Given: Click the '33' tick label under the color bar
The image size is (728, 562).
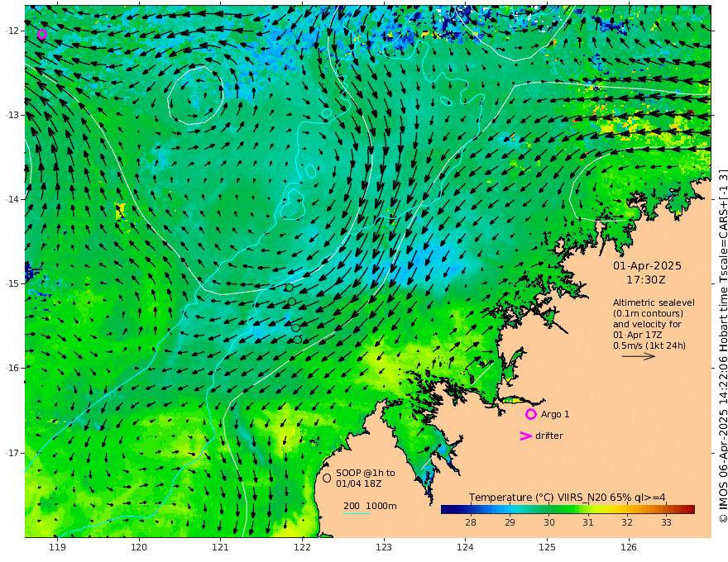Looking at the screenshot, I should (x=666, y=522).
